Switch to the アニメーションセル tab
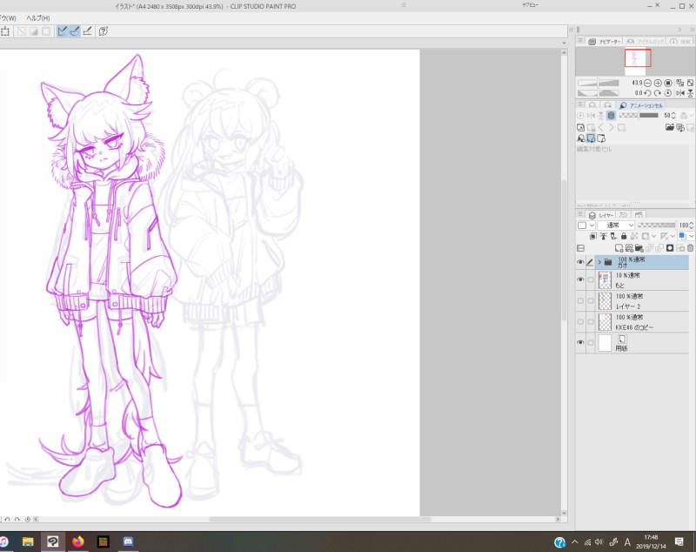 coord(640,105)
